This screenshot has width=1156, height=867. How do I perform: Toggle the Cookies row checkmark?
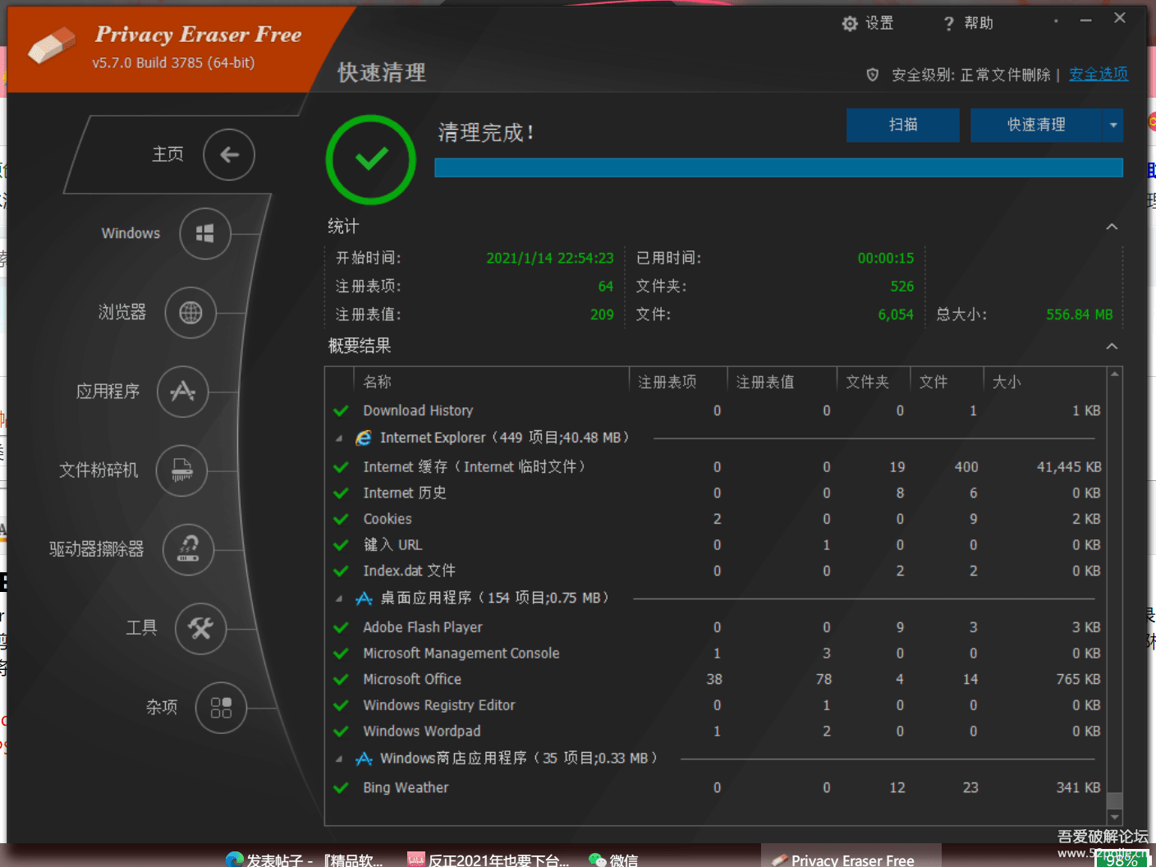[341, 519]
